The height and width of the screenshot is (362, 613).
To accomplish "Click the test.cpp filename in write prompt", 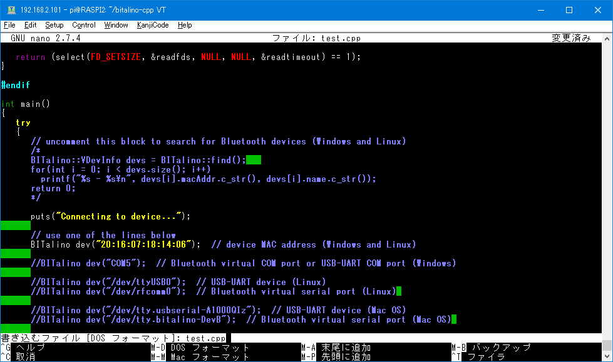I will pyautogui.click(x=205, y=338).
